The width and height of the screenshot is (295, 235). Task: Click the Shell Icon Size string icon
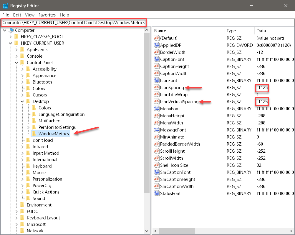(x=156, y=165)
